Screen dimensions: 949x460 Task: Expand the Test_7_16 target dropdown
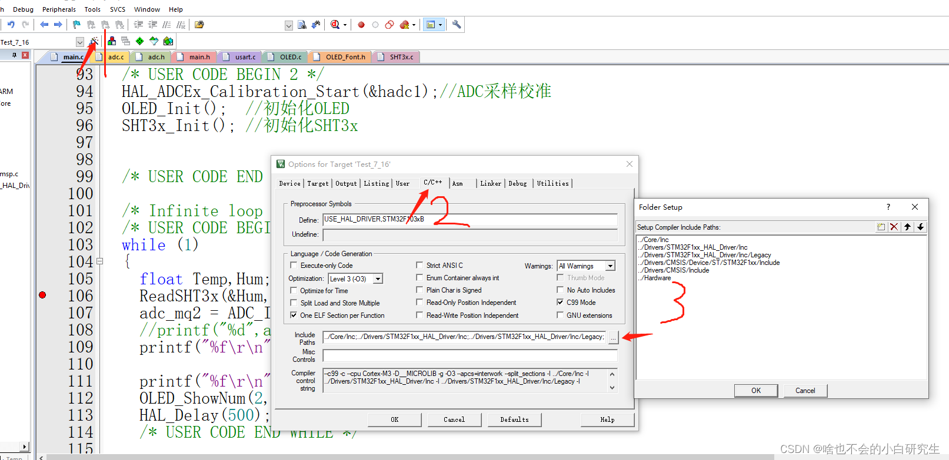click(79, 42)
